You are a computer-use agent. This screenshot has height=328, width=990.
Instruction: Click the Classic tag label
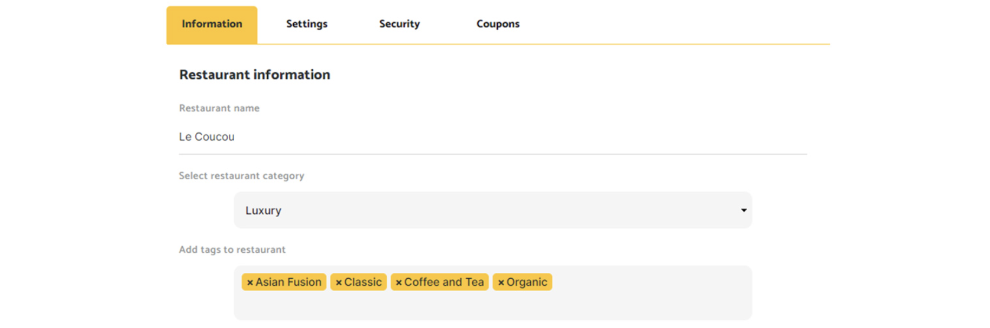(x=363, y=283)
